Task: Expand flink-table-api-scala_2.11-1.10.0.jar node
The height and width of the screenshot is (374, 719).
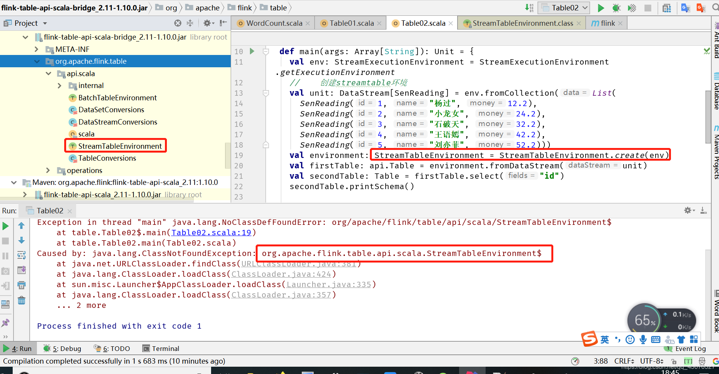Action: point(25,194)
